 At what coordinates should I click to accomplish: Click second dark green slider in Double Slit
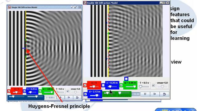pyautogui.click(x=124, y=93)
